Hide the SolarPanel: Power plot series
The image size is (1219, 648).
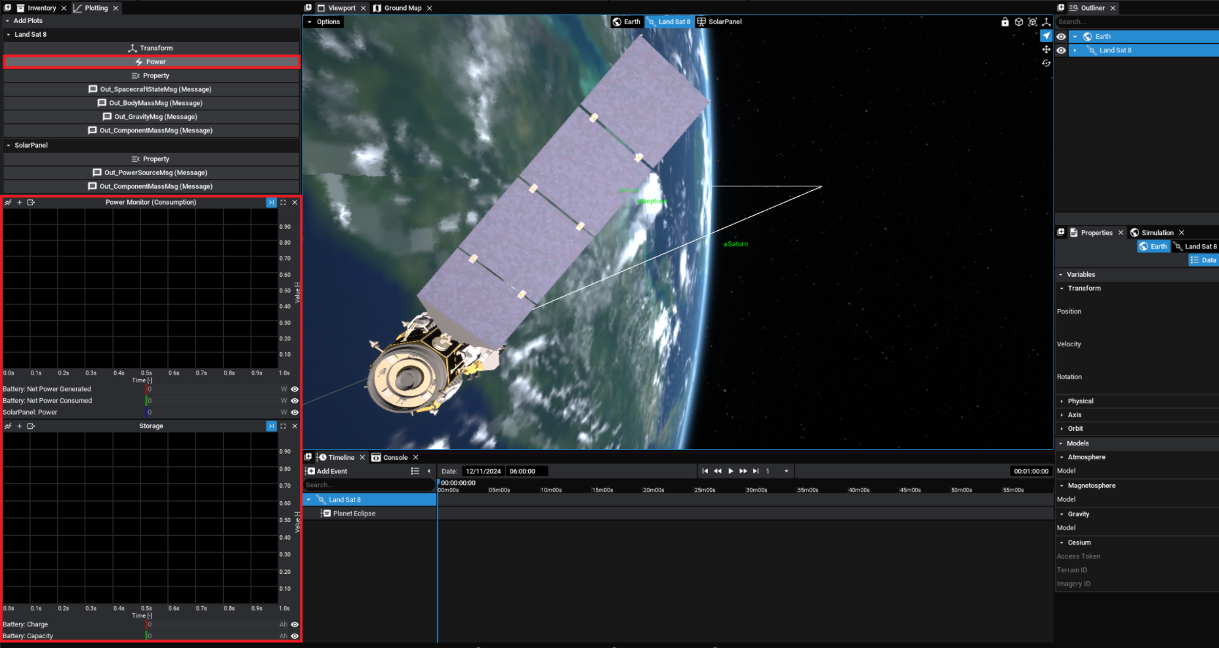(x=295, y=413)
